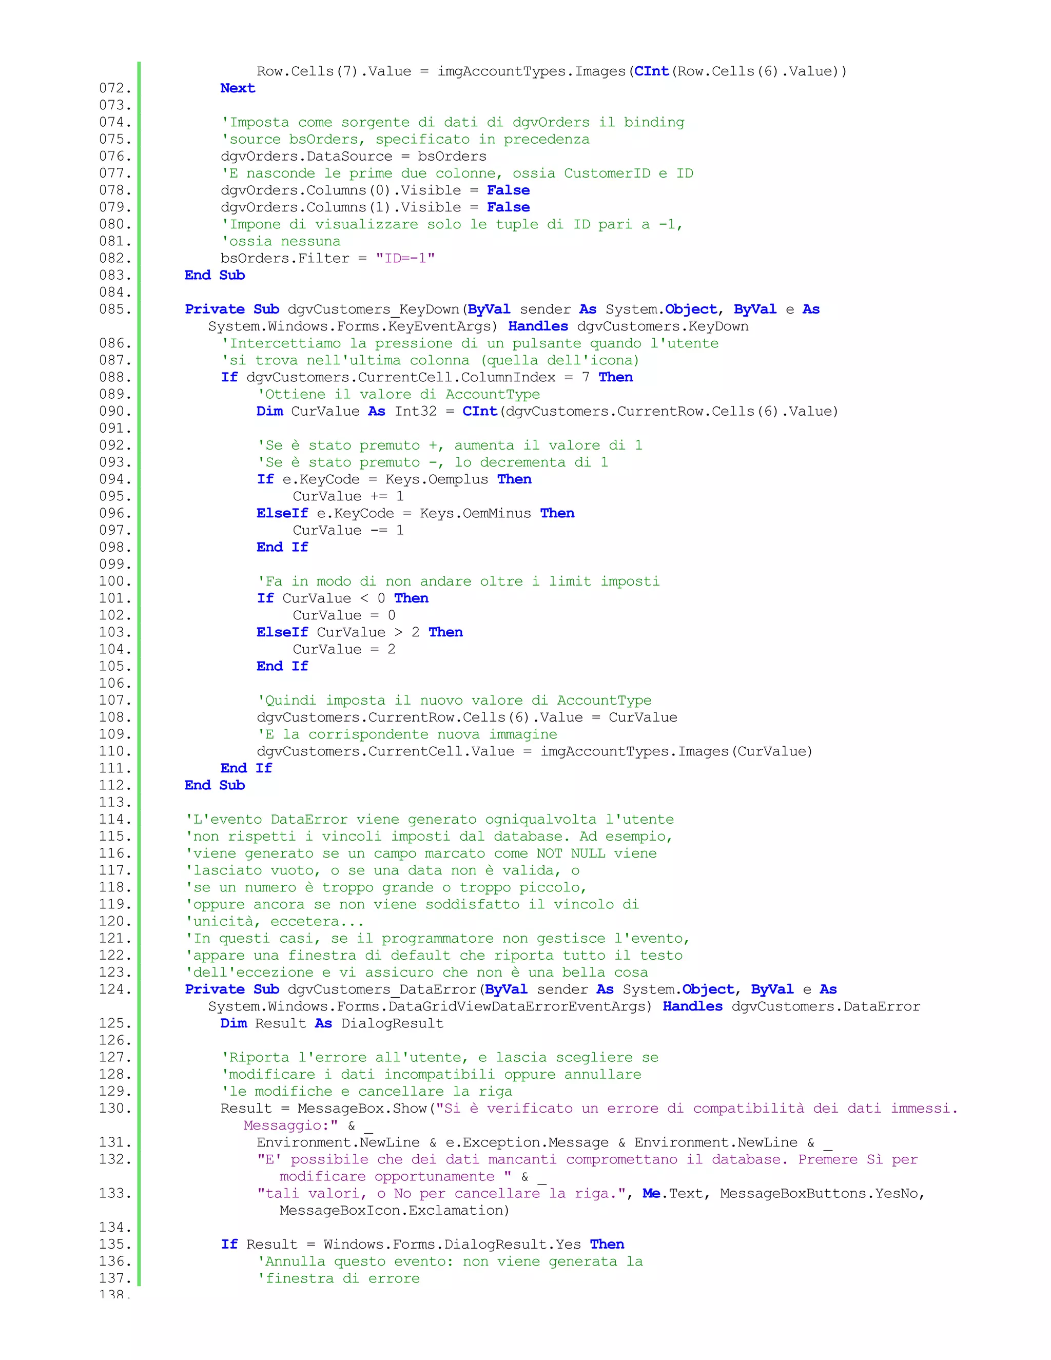
Task: Click 'If dgvCustomers.CurrentCell.ColumnIndex = 7 Then'
Action: click(x=427, y=377)
